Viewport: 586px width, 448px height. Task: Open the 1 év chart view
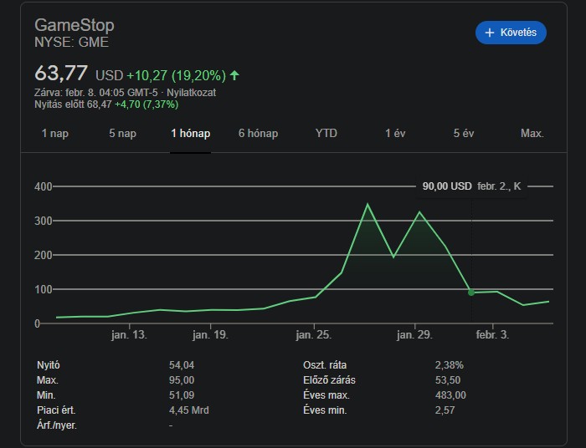pyautogui.click(x=396, y=134)
